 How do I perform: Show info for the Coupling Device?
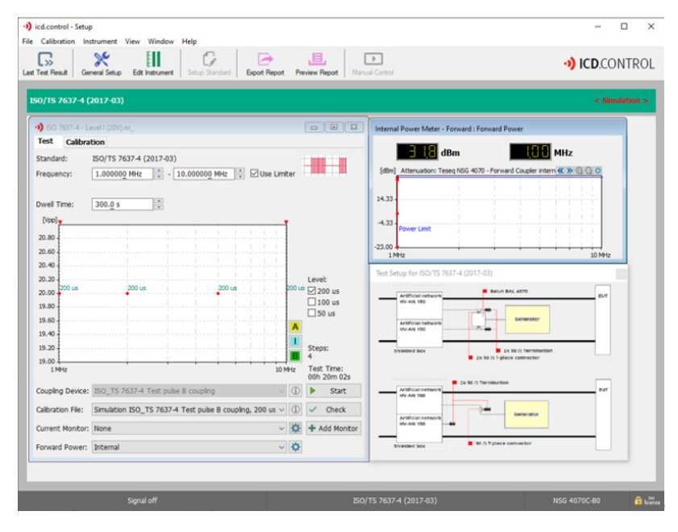(295, 391)
